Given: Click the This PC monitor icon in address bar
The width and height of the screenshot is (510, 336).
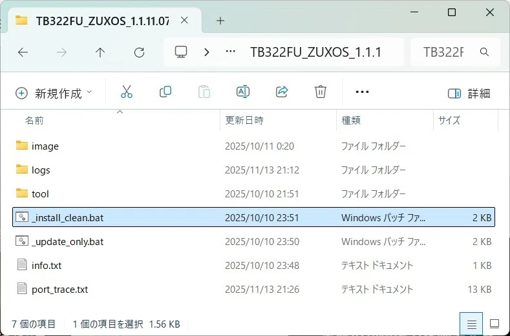Looking at the screenshot, I should click(181, 52).
